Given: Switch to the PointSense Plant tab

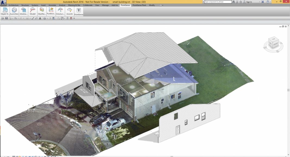Looking at the screenshot, I should tap(140, 5).
